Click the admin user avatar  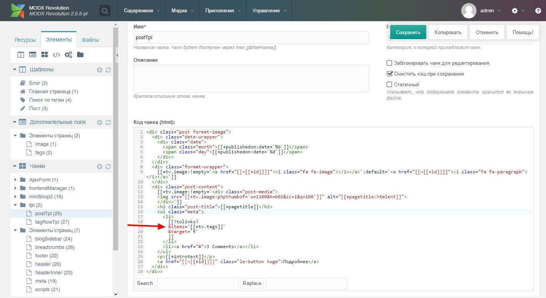469,11
